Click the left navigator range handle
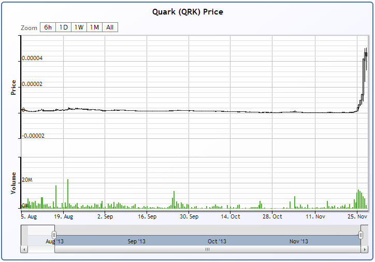Image resolution: width=375 pixels, height=262 pixels. (54, 235)
